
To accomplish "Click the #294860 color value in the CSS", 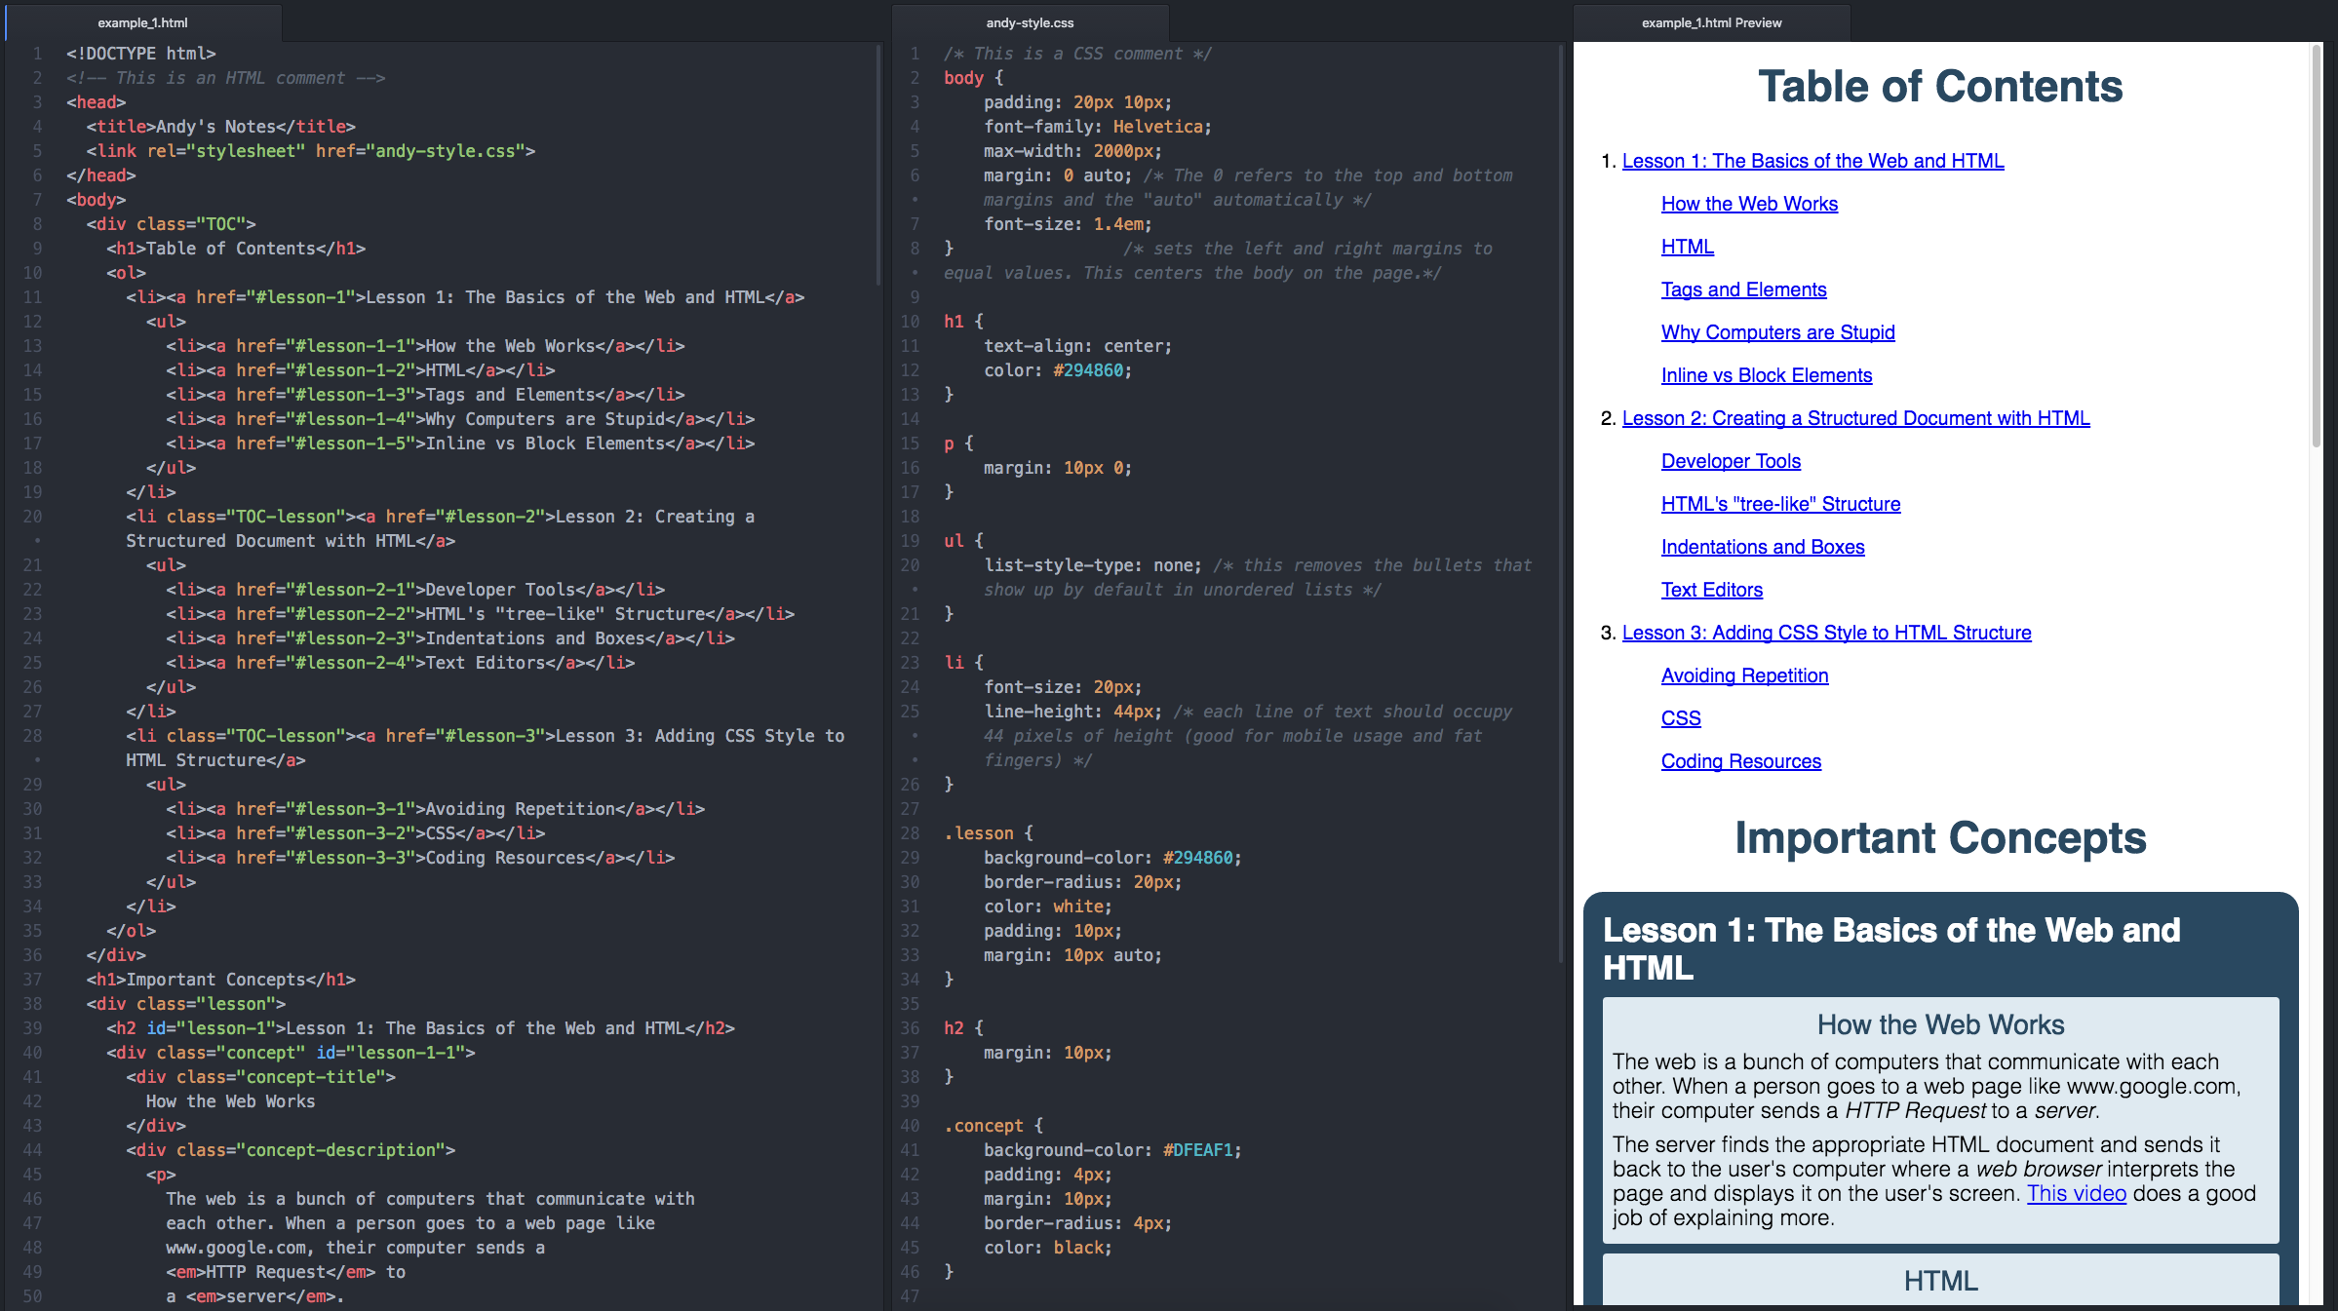I will 1090,370.
